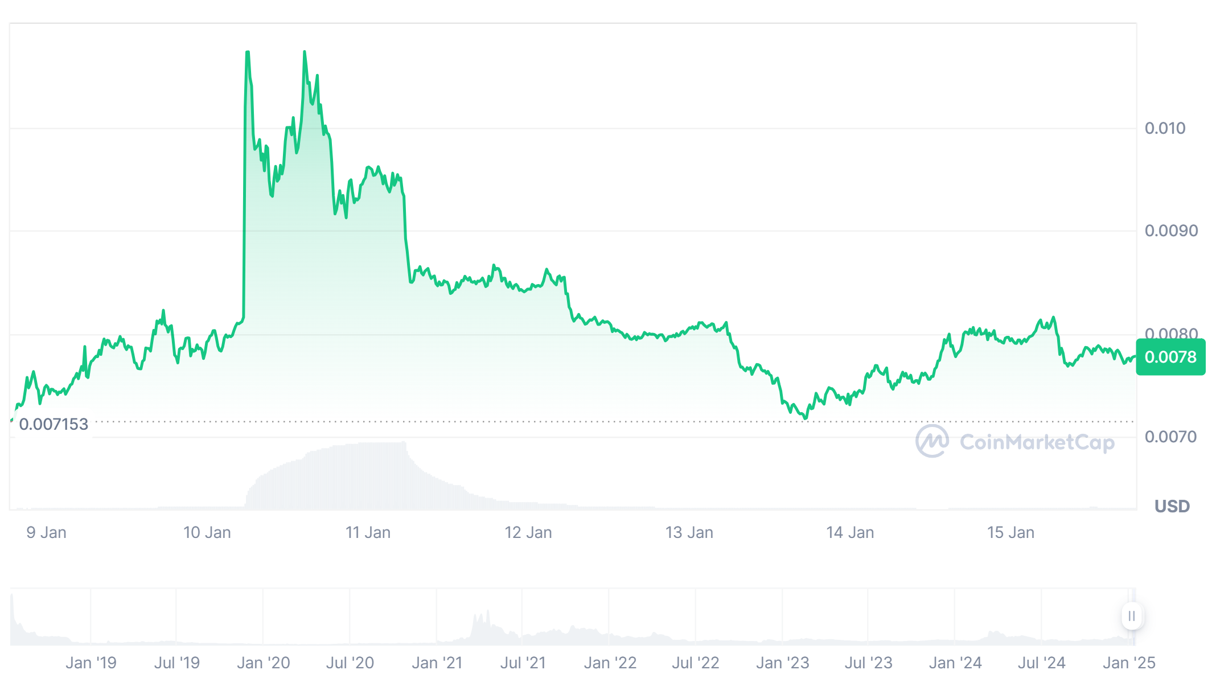Viewport: 1216px width, 674px height.
Task: Click the 0.0090 y-axis price label
Action: pos(1171,231)
